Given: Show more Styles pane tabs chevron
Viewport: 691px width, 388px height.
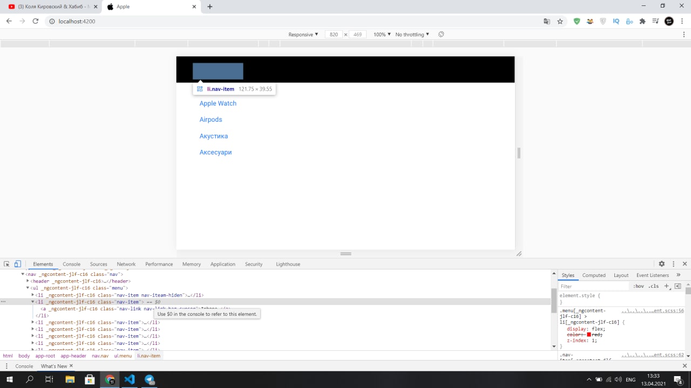Looking at the screenshot, I should [x=679, y=275].
